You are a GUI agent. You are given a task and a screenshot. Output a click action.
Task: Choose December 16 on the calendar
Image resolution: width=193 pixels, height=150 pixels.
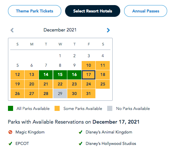coord(74,75)
